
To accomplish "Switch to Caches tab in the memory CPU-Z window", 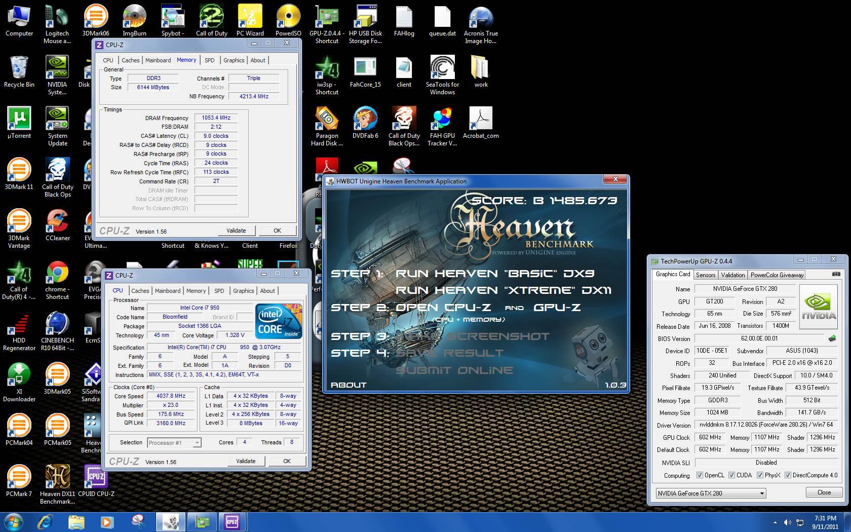I will pos(130,60).
